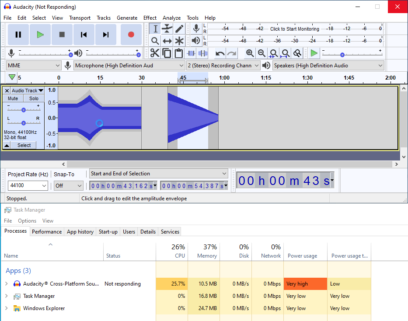Image resolution: width=408 pixels, height=321 pixels.
Task: Solo the audio track
Action: click(34, 98)
